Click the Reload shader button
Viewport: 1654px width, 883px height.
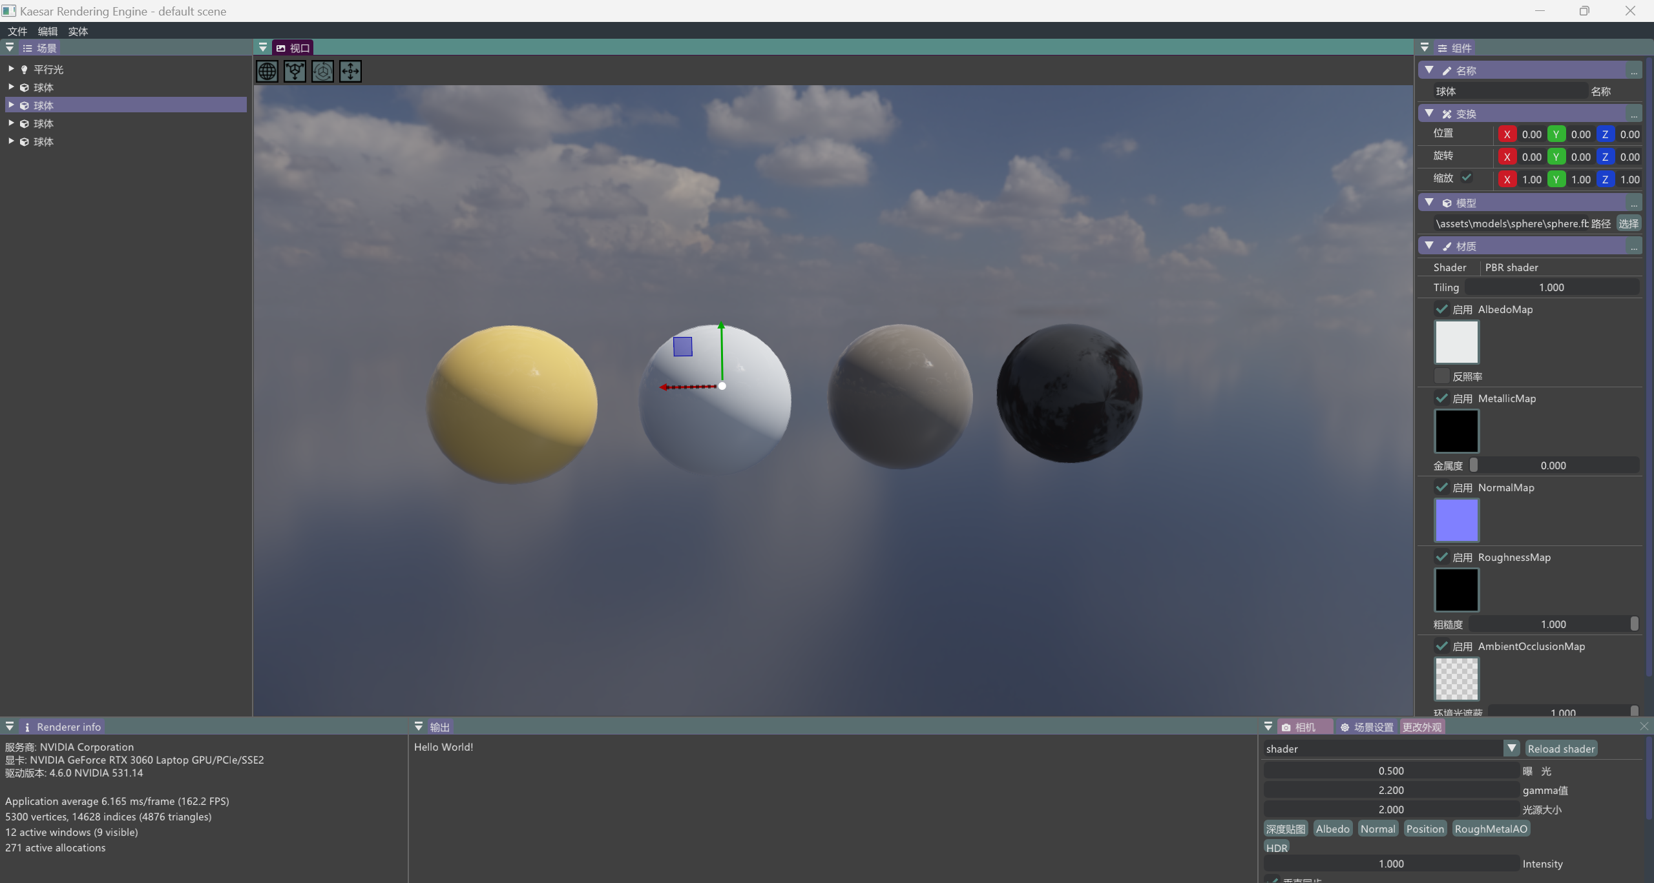coord(1561,749)
